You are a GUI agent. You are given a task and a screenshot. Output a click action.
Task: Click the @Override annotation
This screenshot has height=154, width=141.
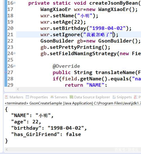pos(66,66)
